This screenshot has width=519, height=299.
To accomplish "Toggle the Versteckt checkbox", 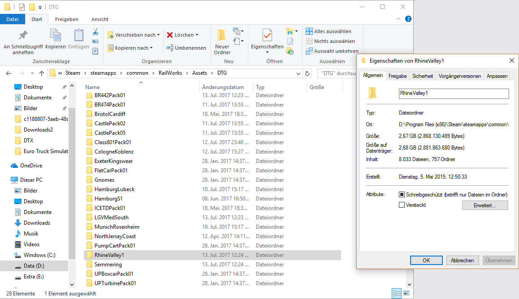I will pyautogui.click(x=402, y=205).
